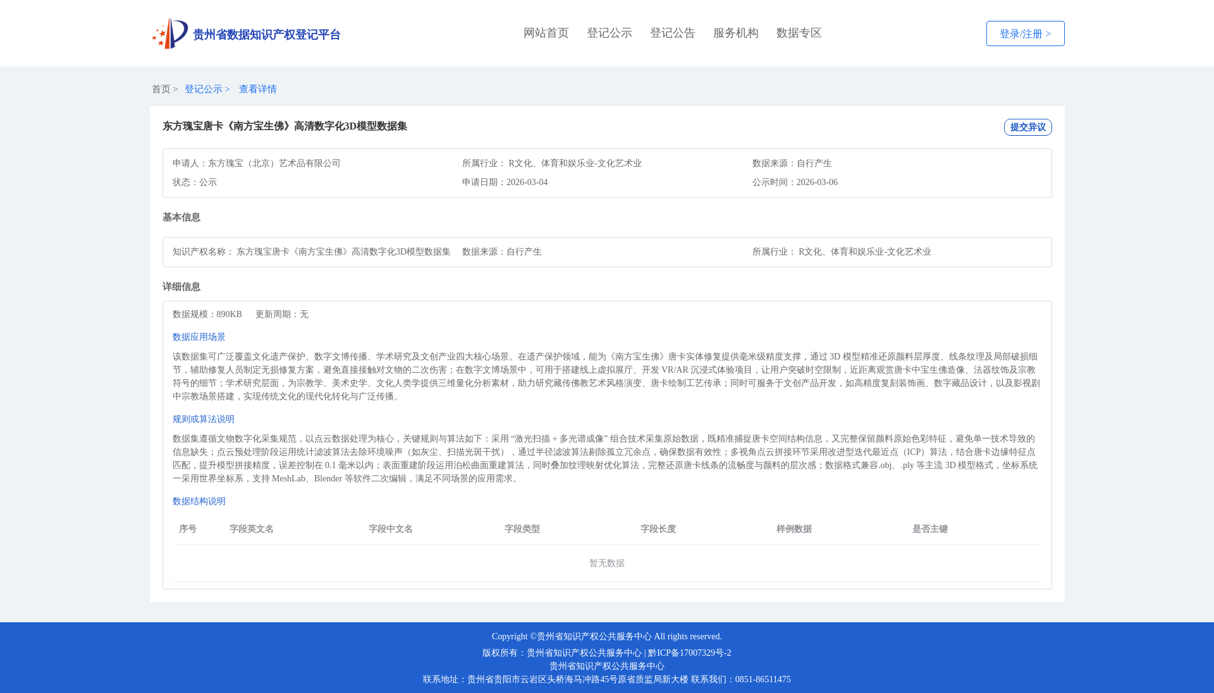1214x693 pixels.
Task: Open 贵州省数据知识产权登记平台 title link
Action: pyautogui.click(x=266, y=35)
